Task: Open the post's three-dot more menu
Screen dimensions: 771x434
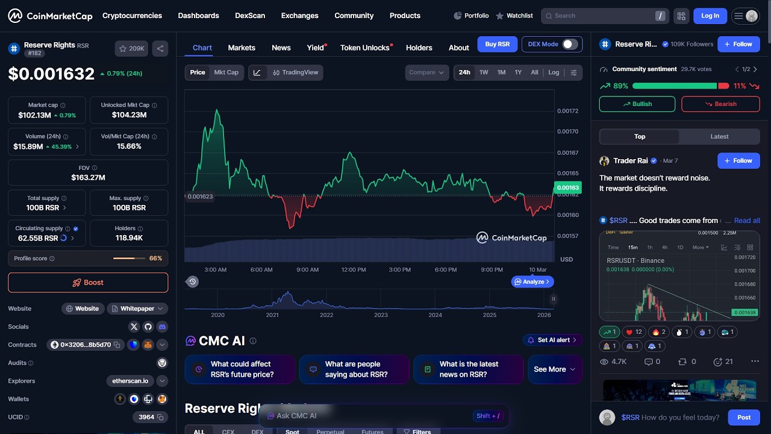Action: click(x=755, y=362)
